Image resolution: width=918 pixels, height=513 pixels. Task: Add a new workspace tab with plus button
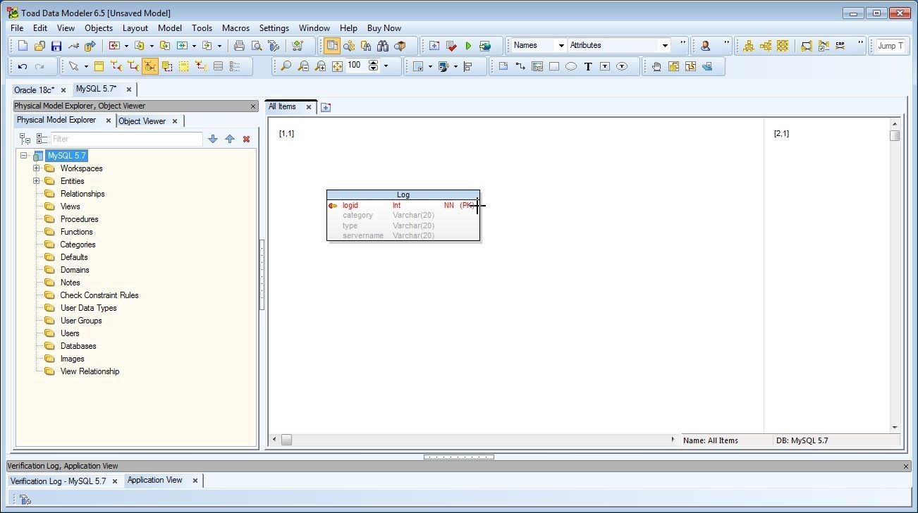coord(325,108)
